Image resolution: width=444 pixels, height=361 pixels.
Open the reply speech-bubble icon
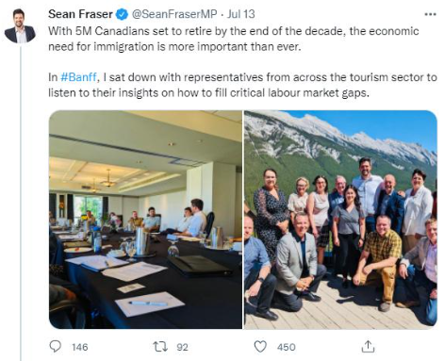[56, 347]
